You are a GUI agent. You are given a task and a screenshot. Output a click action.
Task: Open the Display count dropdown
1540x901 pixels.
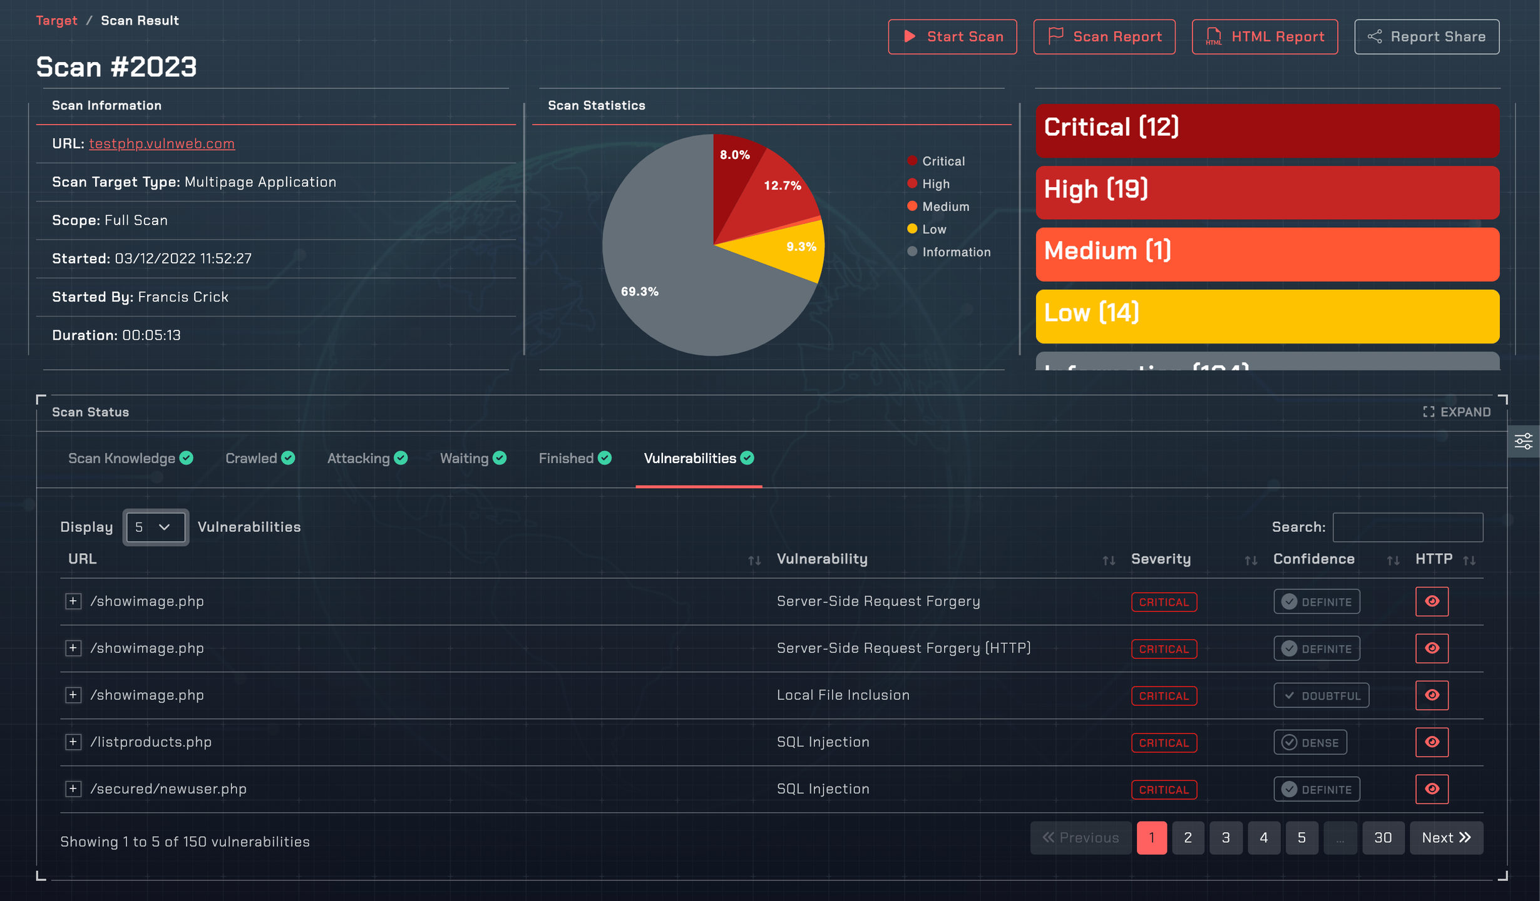155,527
